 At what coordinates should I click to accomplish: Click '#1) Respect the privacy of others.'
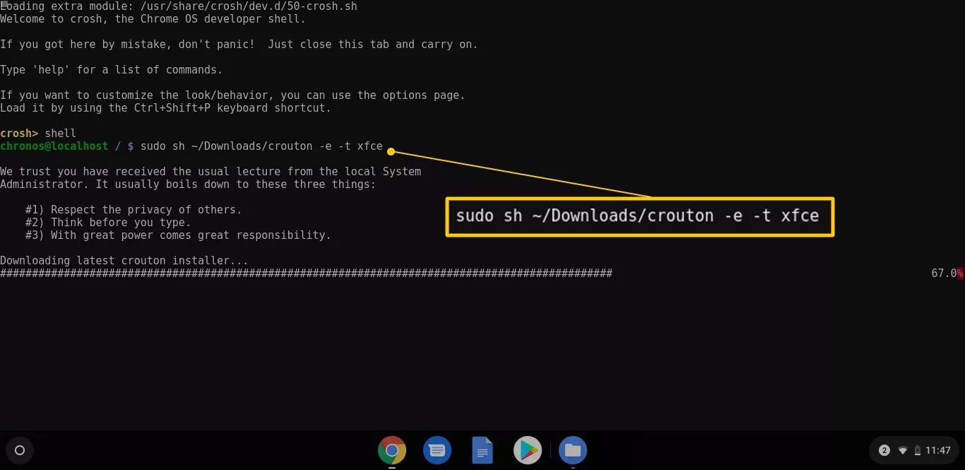click(x=134, y=210)
